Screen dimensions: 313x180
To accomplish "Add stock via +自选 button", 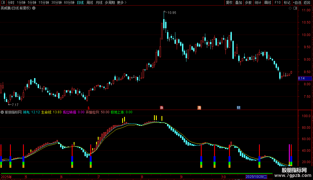I will (297, 2).
